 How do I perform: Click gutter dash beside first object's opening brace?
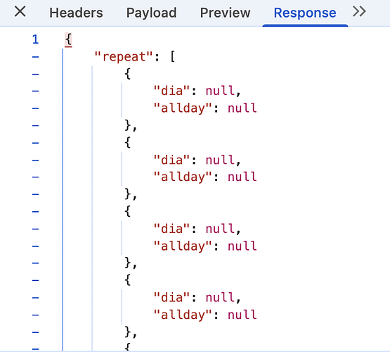pos(35,74)
